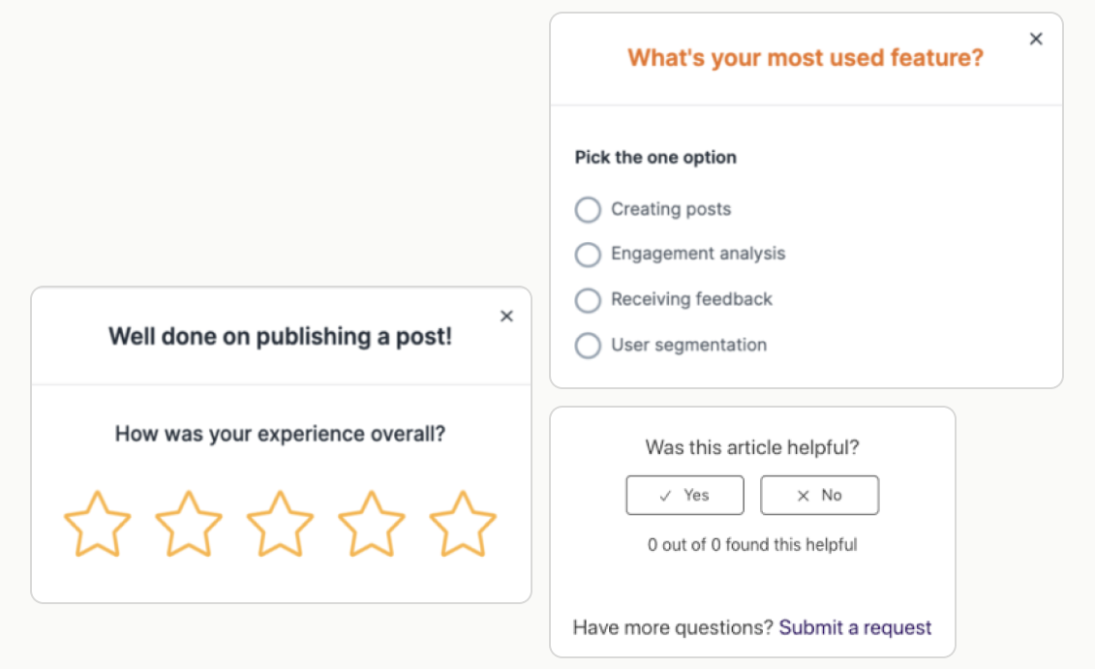This screenshot has height=669, width=1095.
Task: Select the first star rating
Action: click(x=100, y=524)
